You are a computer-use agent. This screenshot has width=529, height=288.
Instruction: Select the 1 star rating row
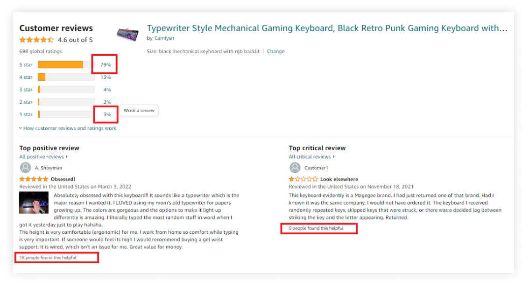click(66, 114)
